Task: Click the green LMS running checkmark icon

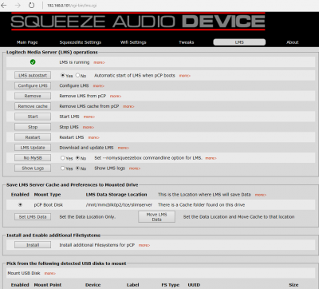Action: click(x=33, y=62)
